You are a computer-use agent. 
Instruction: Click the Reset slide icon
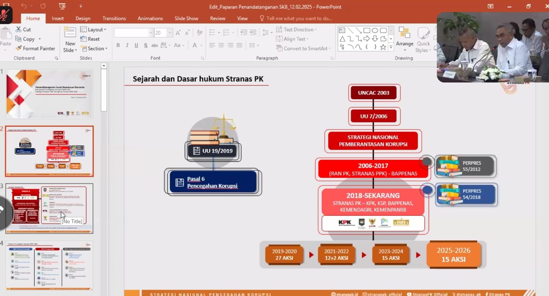click(x=83, y=39)
